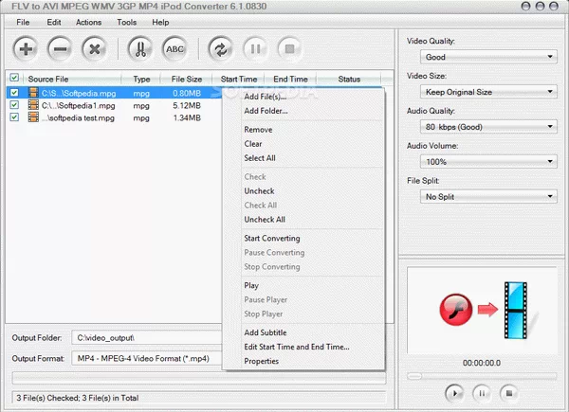The image size is (569, 412).
Task: Sort by the File Size column header
Action: 187,79
